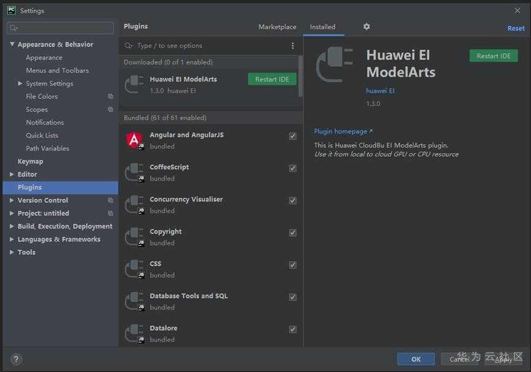Screen dimensions: 531x372
Task: Expand the Version Control section
Action: point(12,200)
